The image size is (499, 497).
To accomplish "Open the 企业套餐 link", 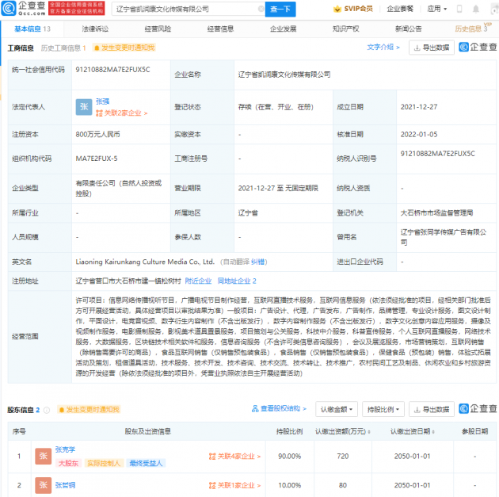I will tap(400, 9).
